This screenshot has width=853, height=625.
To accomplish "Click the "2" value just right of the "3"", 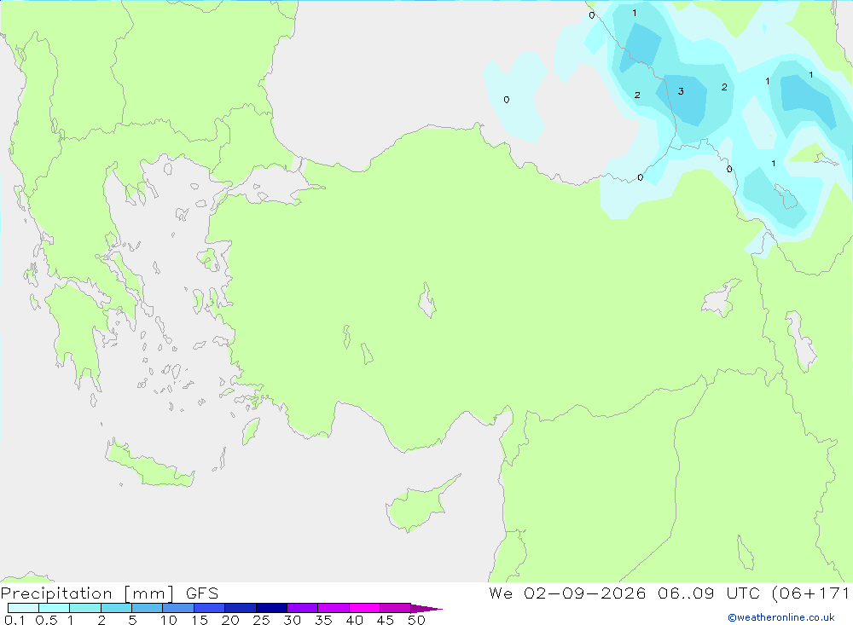I will coord(724,87).
